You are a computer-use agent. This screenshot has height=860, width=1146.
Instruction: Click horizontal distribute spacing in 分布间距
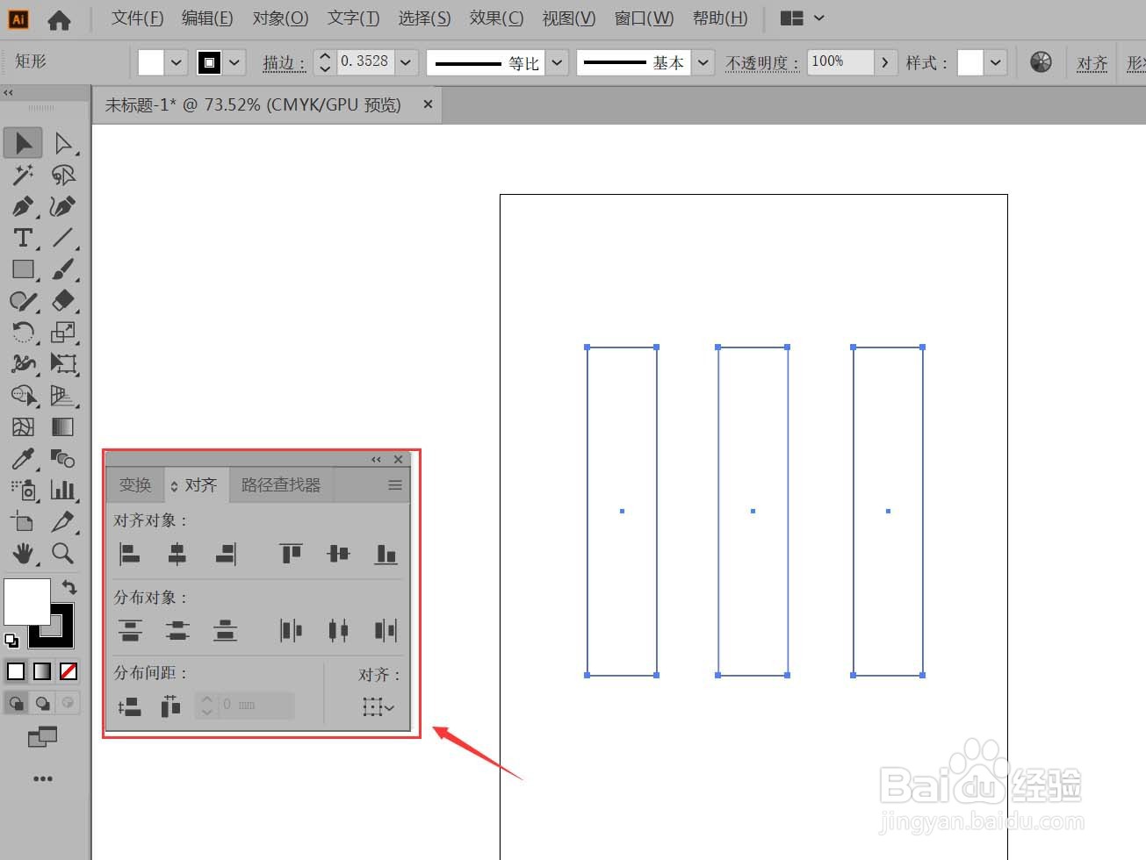170,706
